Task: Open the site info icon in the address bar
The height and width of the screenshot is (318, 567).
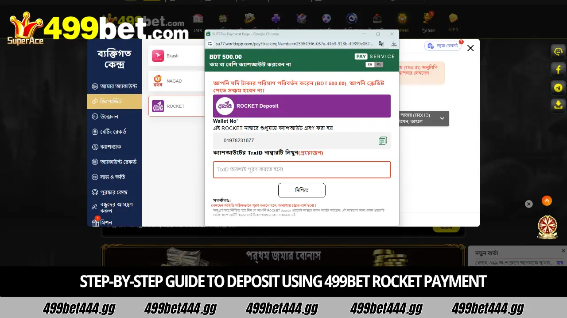Action: pyautogui.click(x=210, y=44)
